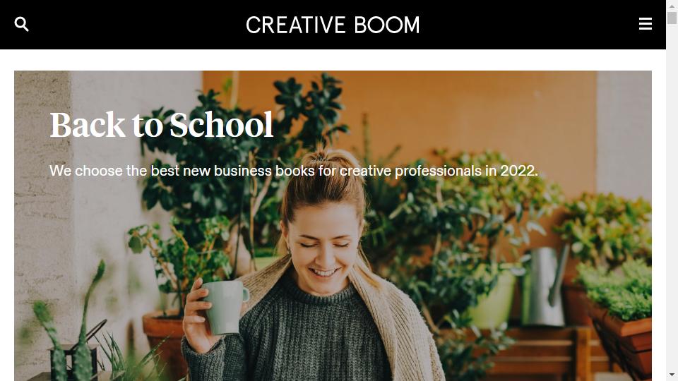Click the word BOOM in the logo
The width and height of the screenshot is (678, 381).
click(387, 25)
